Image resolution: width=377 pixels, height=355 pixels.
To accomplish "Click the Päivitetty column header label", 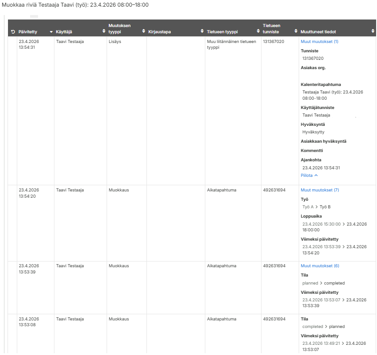I will [28, 32].
